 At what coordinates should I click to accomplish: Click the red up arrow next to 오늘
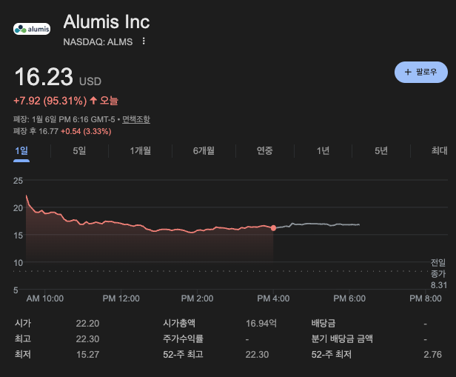[93, 101]
